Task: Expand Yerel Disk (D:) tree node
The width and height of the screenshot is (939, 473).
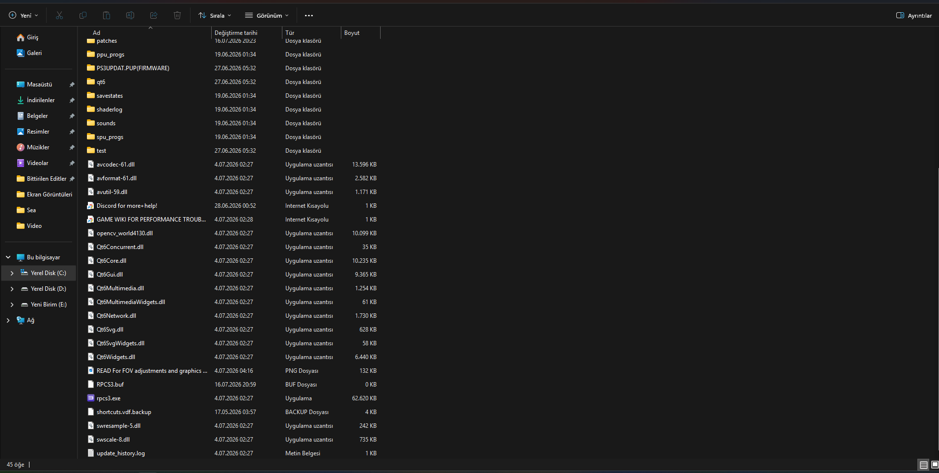Action: [12, 289]
